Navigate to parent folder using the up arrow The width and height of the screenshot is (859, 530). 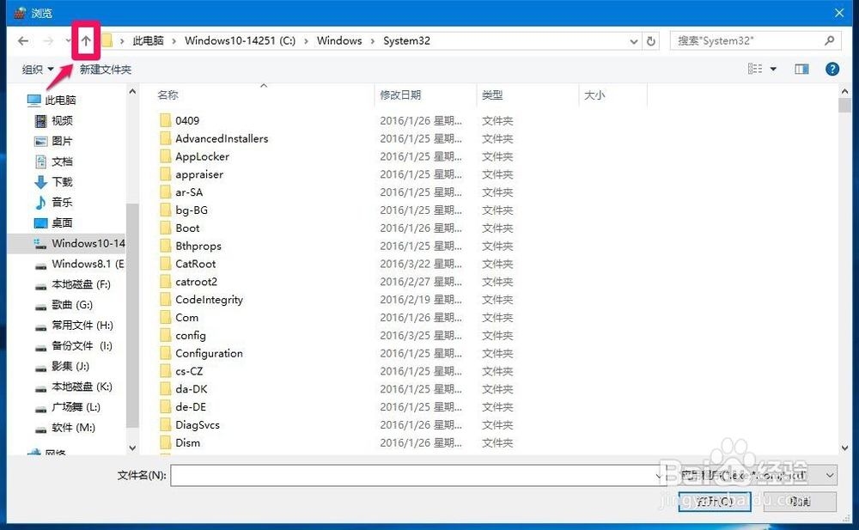[85, 40]
